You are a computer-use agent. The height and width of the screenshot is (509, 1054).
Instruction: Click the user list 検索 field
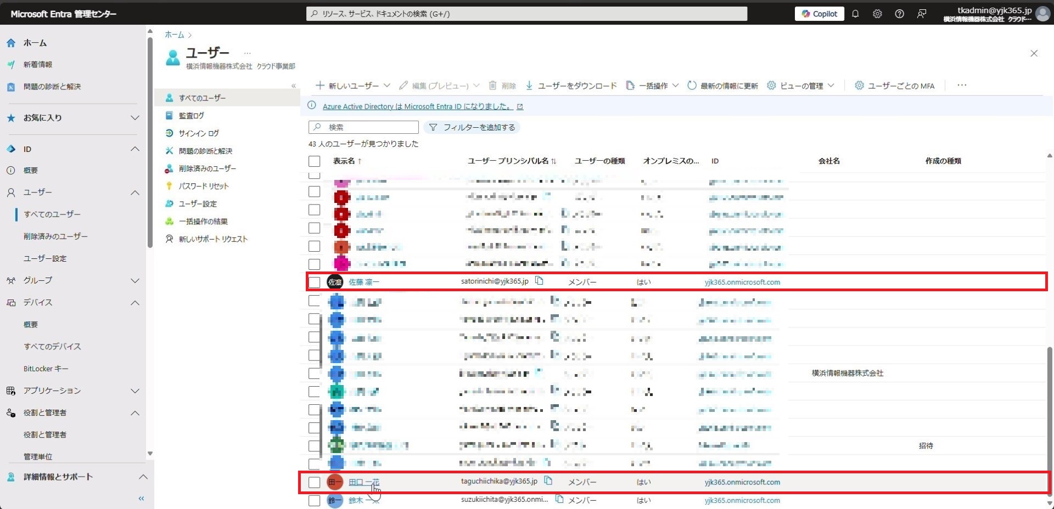363,127
